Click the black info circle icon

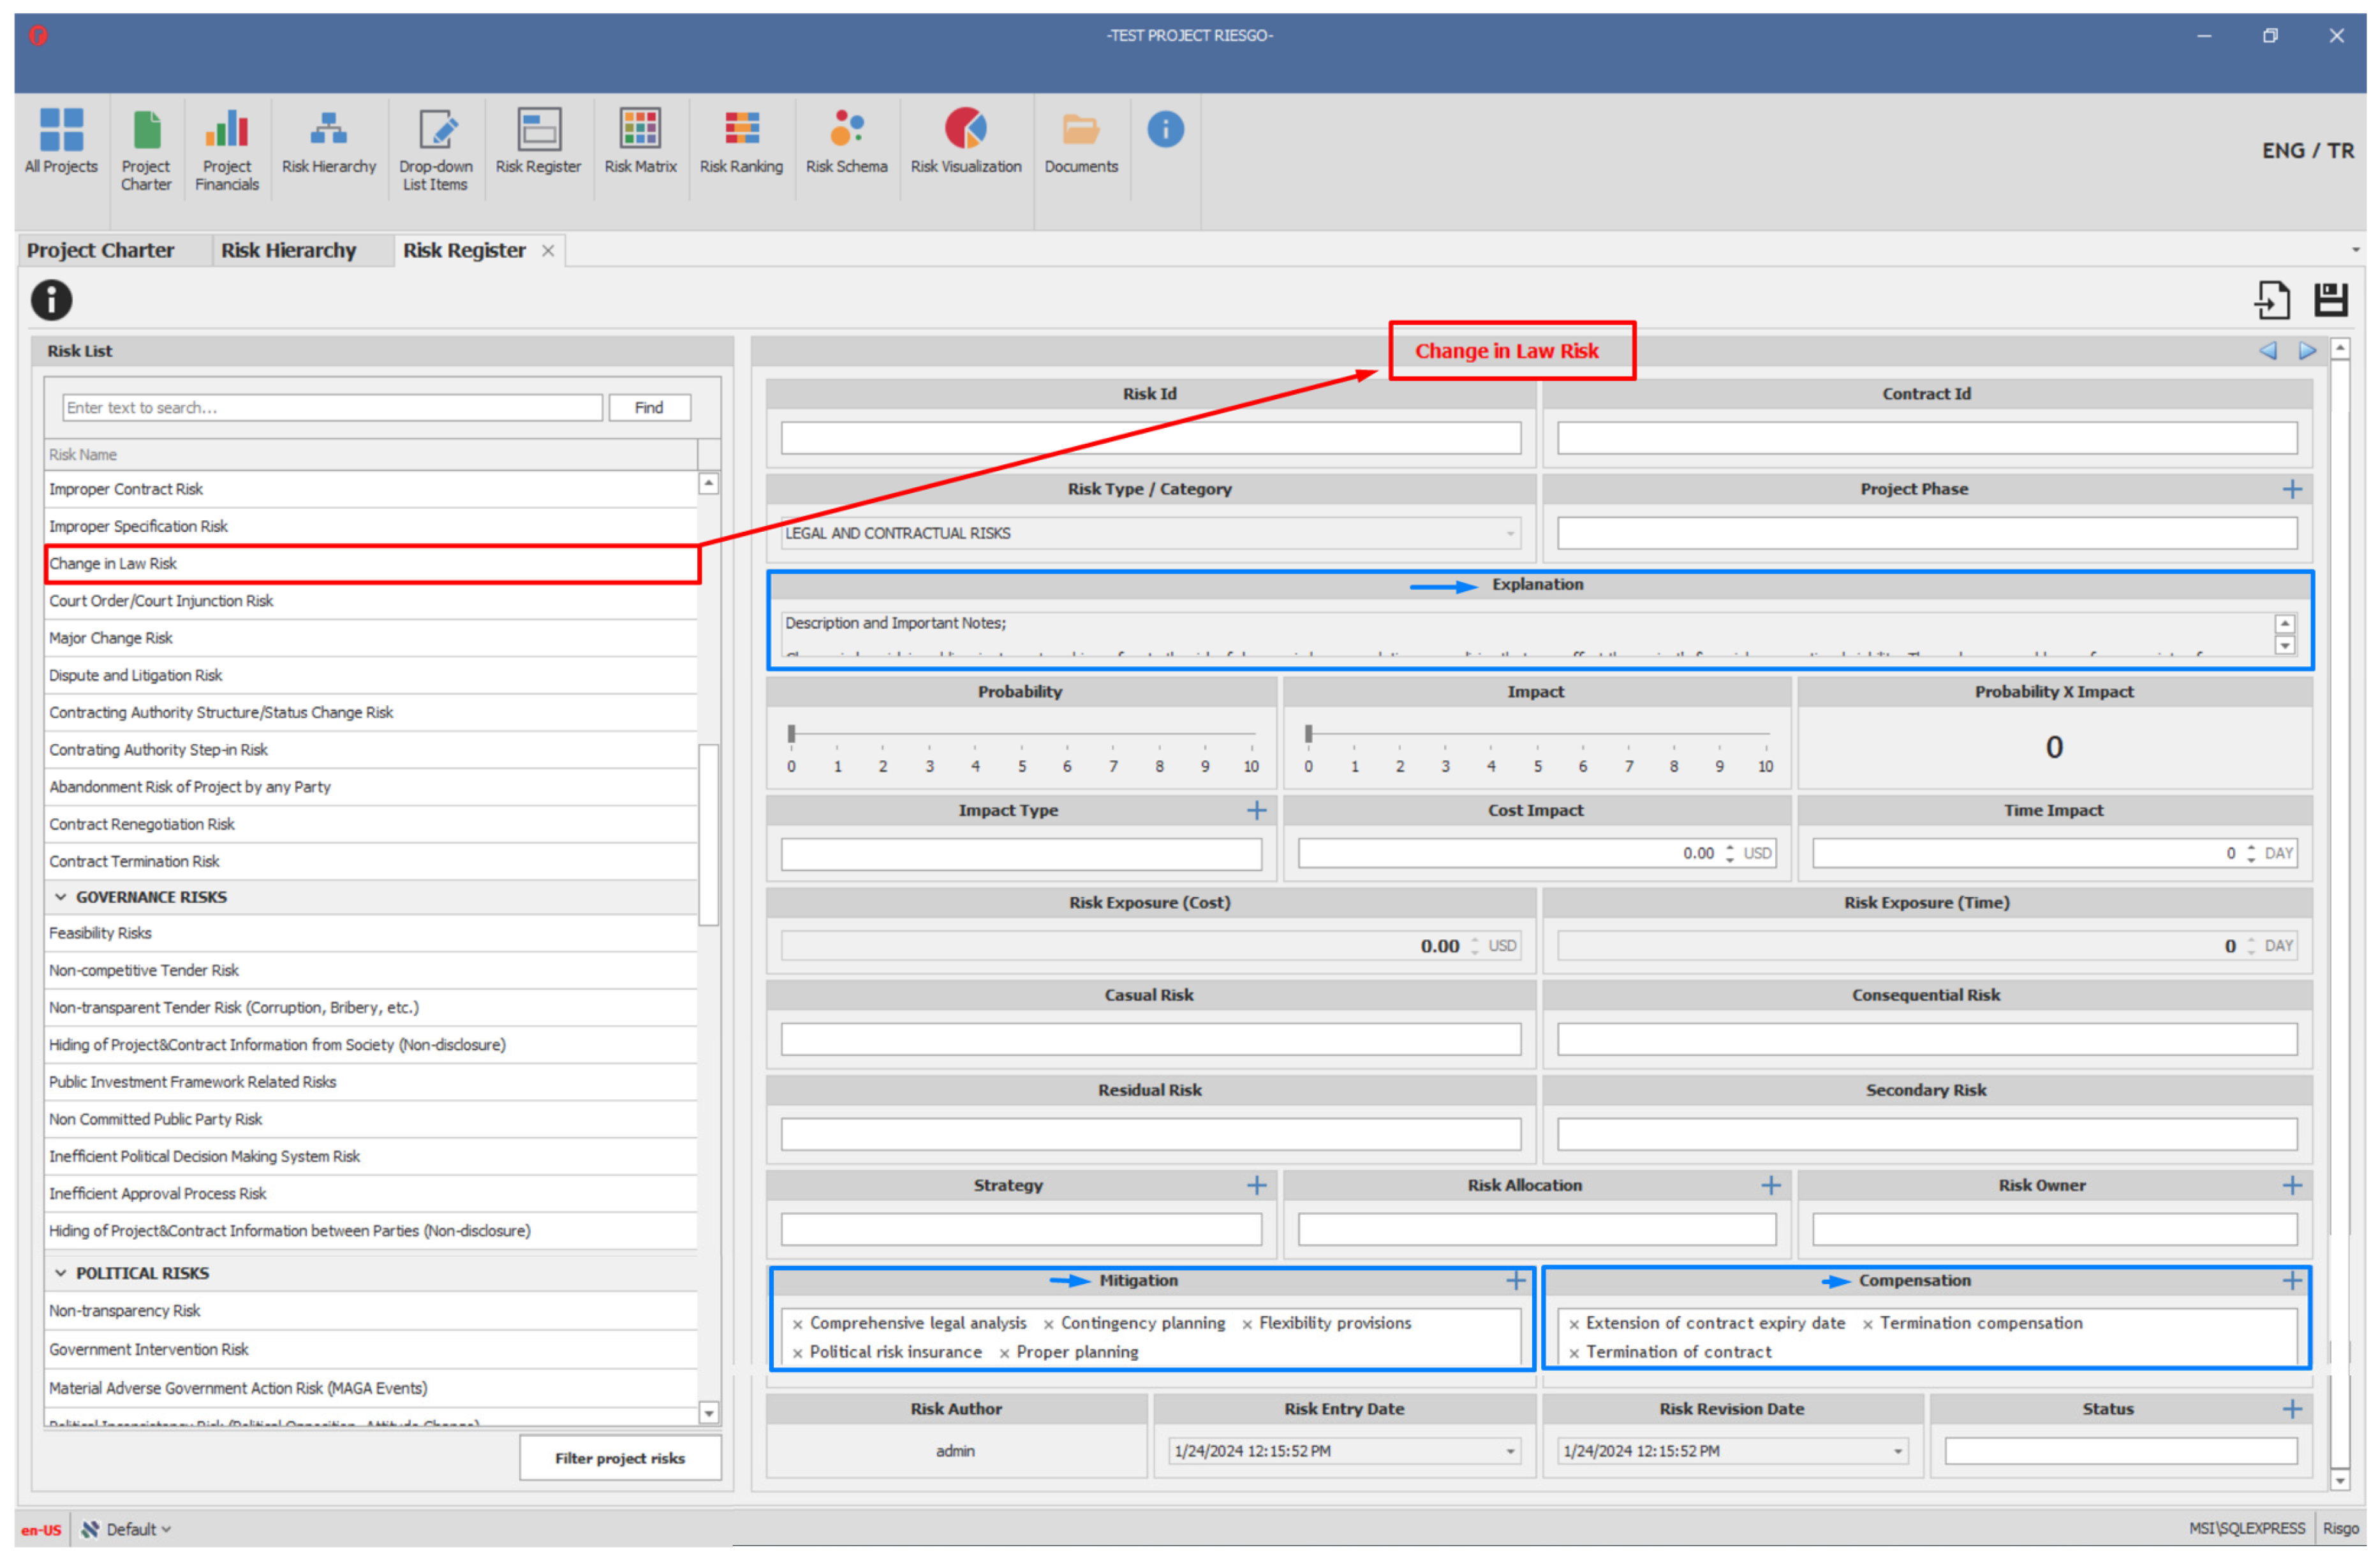[x=51, y=300]
